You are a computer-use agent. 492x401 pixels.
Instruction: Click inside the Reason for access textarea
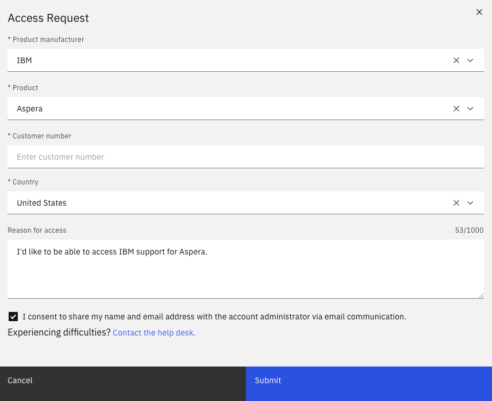[245, 269]
